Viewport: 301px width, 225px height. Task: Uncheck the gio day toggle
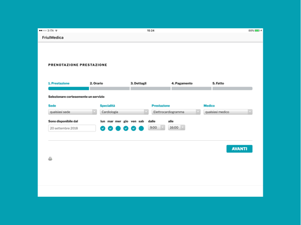tap(126, 128)
